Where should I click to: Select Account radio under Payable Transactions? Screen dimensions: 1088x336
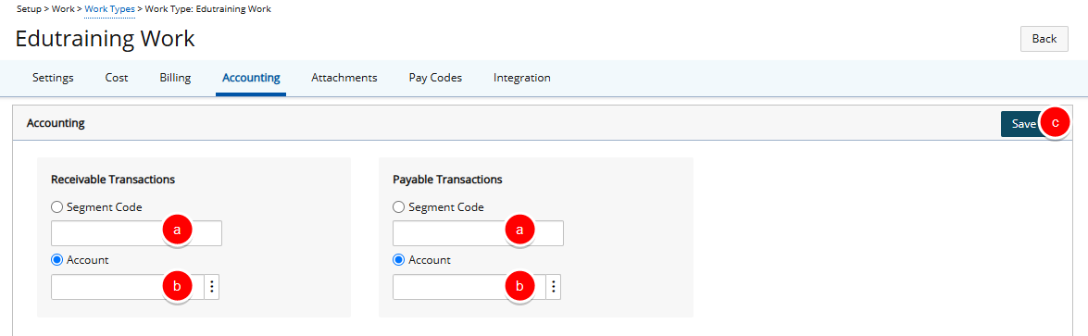point(398,260)
